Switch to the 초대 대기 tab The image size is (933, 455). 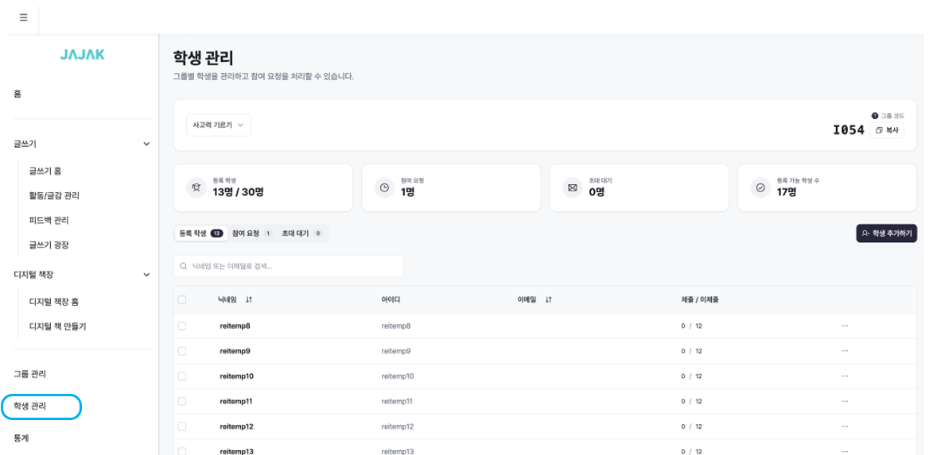[301, 233]
